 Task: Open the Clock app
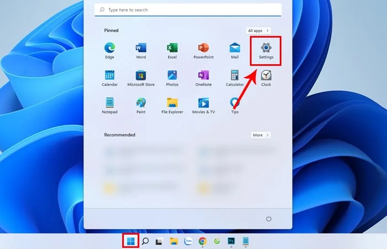[266, 78]
